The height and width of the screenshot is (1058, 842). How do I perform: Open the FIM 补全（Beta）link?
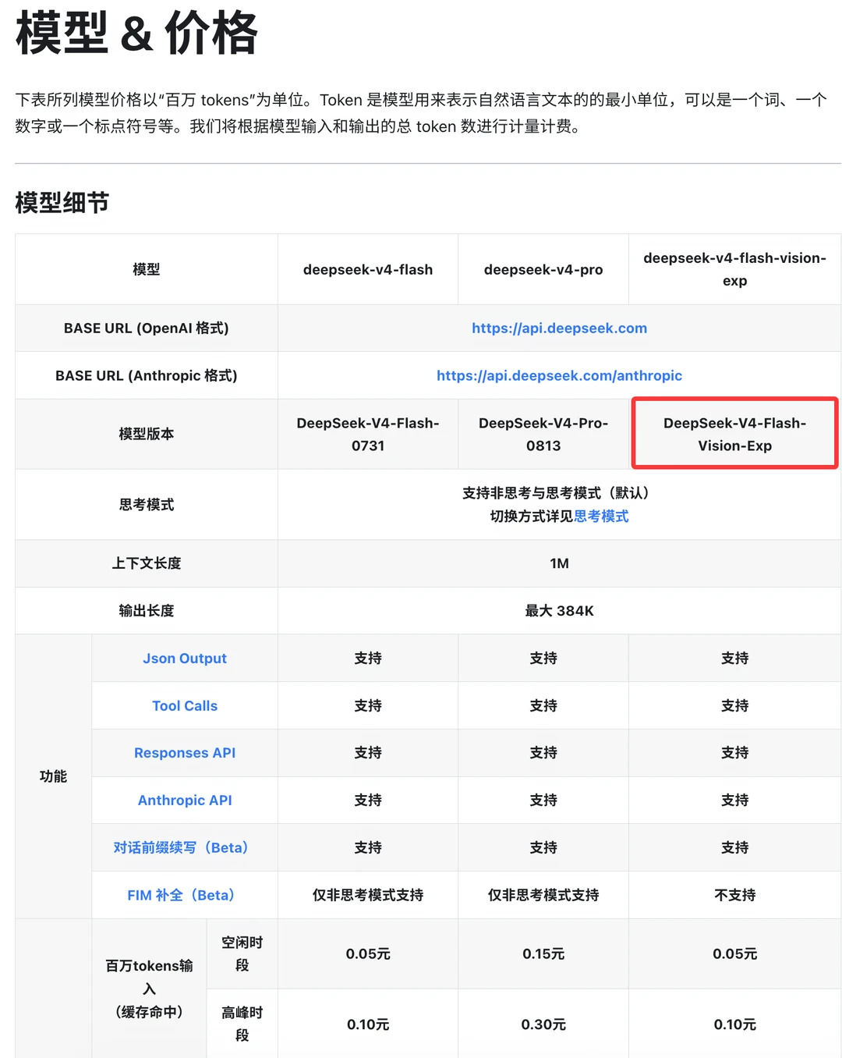[x=185, y=896]
